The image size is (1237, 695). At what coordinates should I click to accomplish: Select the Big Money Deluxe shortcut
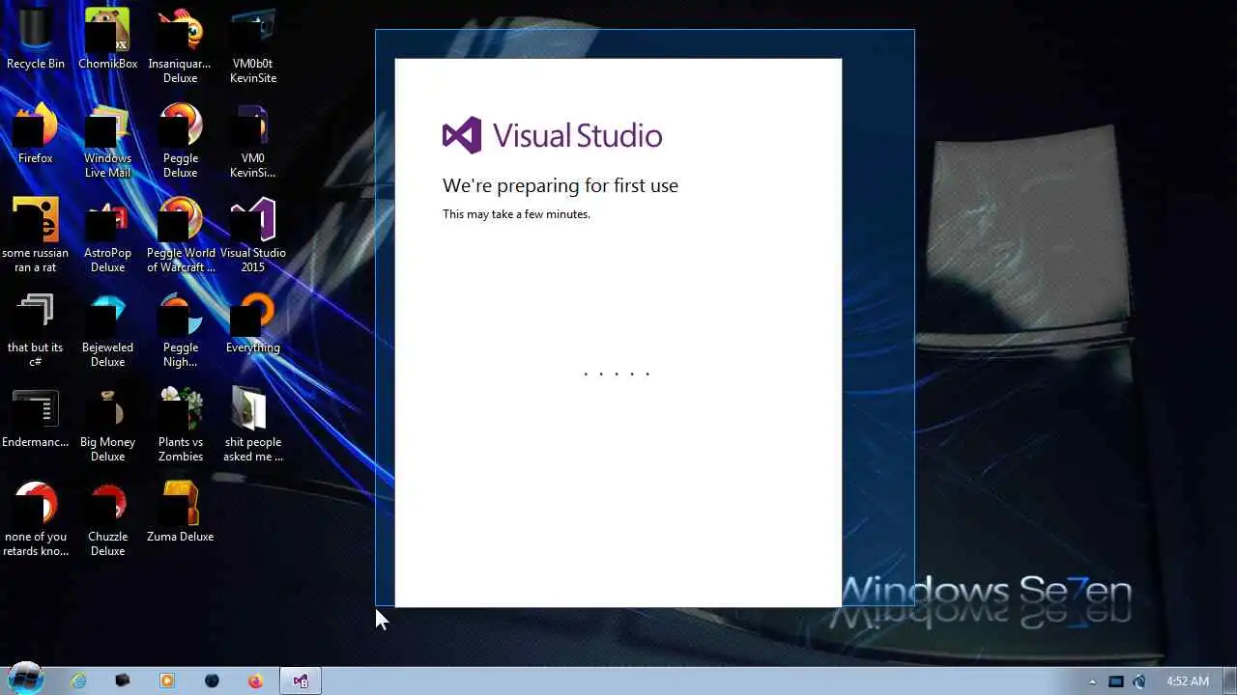click(x=107, y=425)
